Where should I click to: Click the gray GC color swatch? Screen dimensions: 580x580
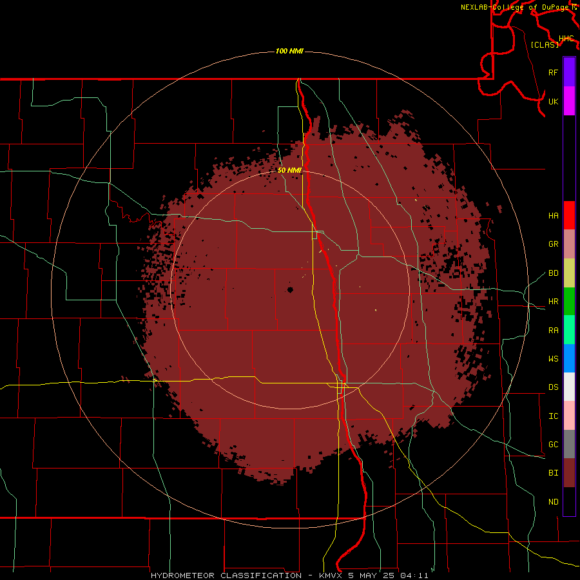tap(569, 444)
